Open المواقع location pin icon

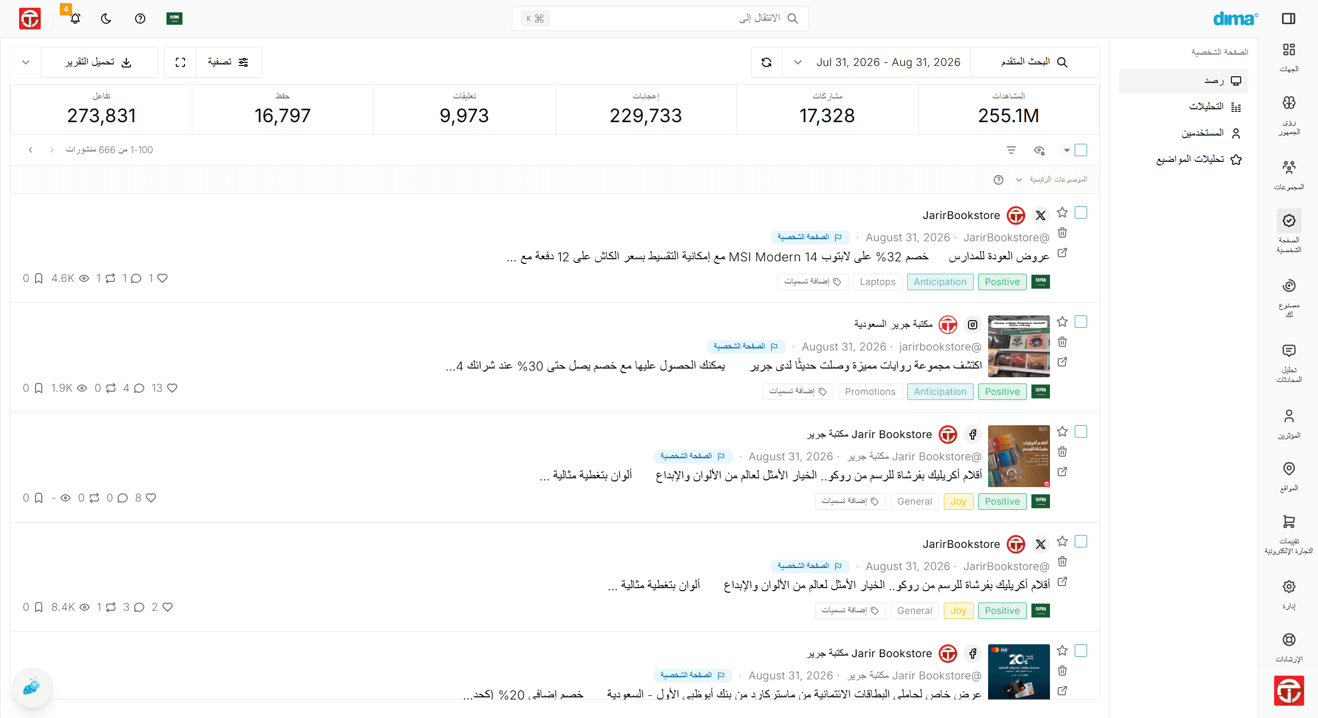click(1289, 469)
